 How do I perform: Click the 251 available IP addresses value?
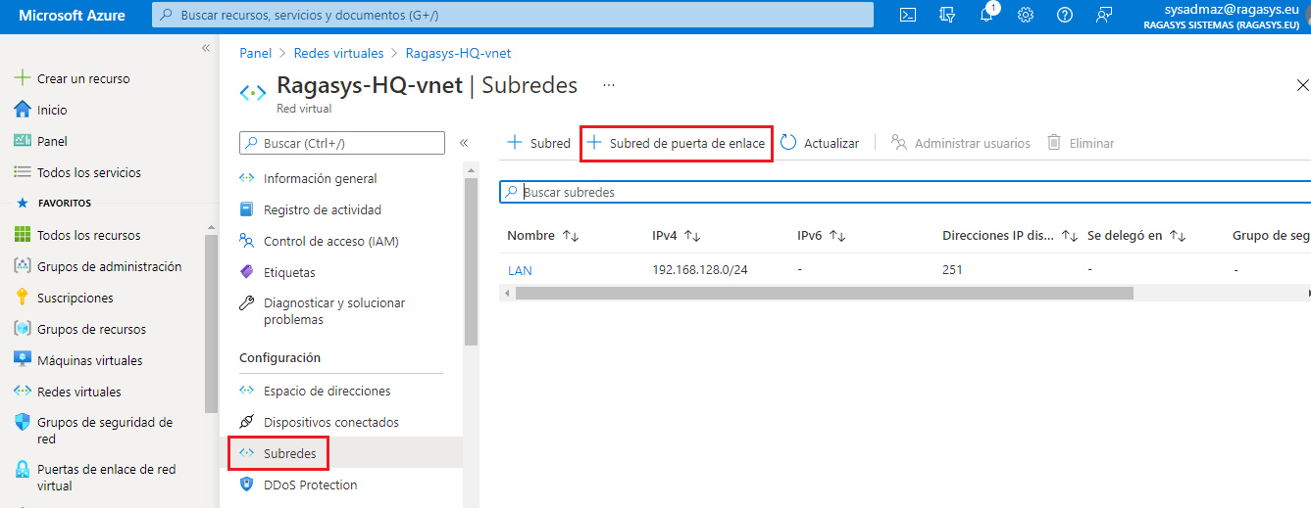tap(952, 270)
